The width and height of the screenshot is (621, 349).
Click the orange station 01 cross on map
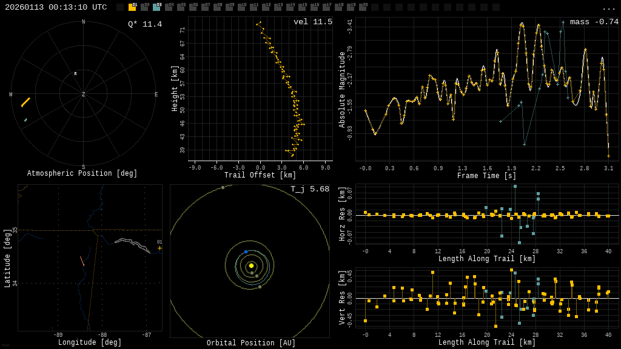click(159, 248)
